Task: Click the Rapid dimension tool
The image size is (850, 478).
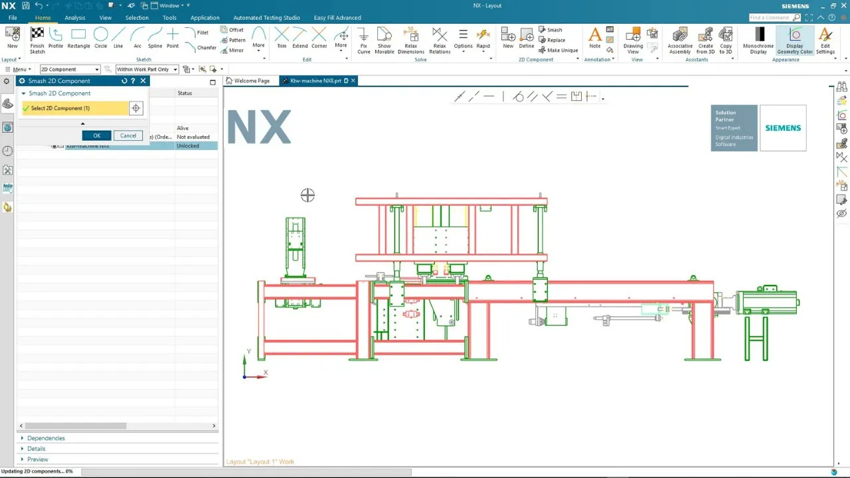Action: click(483, 39)
